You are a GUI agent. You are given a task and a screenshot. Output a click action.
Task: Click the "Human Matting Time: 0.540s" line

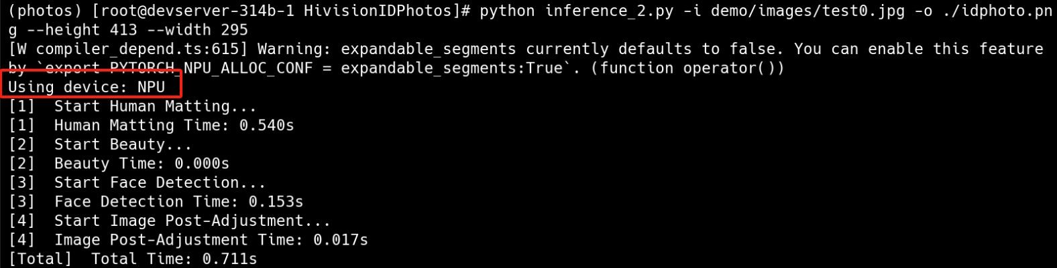point(174,125)
